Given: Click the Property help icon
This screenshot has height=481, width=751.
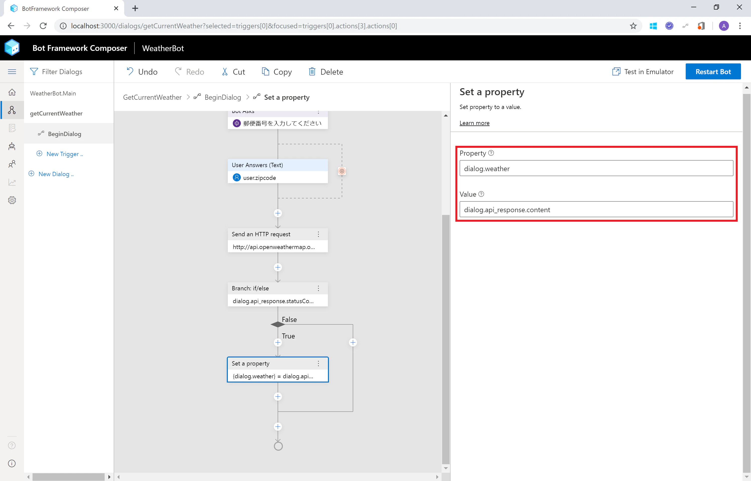Looking at the screenshot, I should (491, 153).
